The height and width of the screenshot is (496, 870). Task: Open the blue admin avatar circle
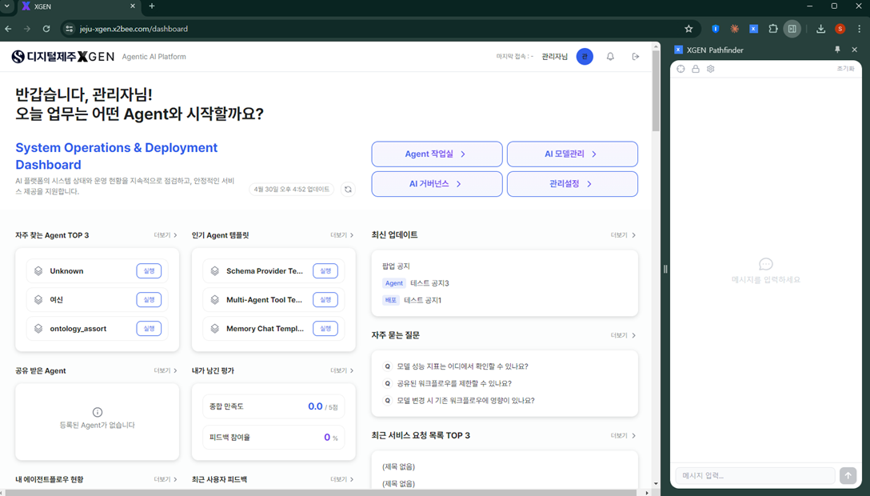point(585,57)
